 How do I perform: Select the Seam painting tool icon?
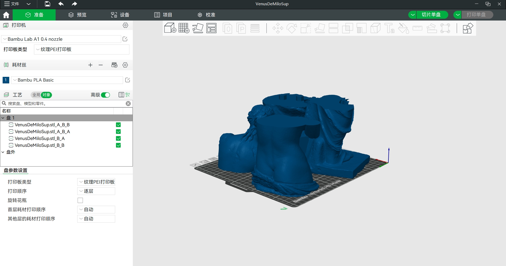376,28
